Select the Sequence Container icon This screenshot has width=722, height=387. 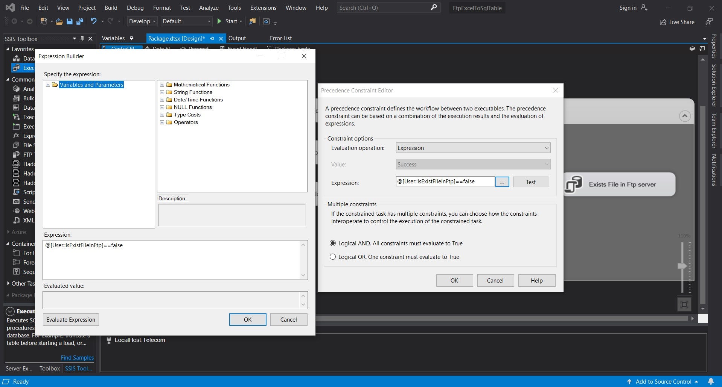click(16, 272)
